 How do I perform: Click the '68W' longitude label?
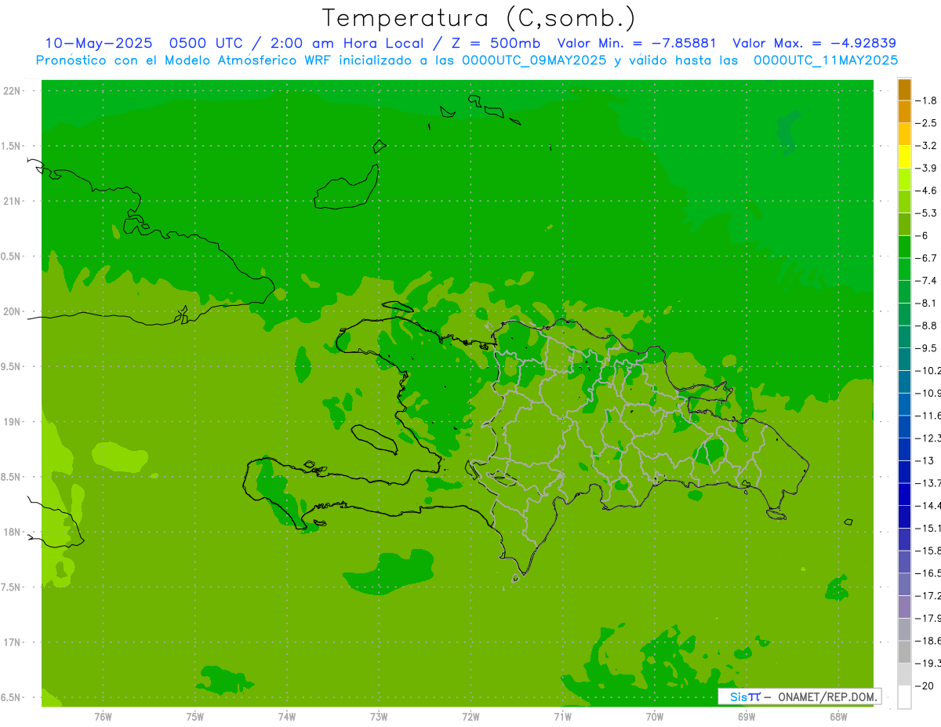click(x=838, y=717)
